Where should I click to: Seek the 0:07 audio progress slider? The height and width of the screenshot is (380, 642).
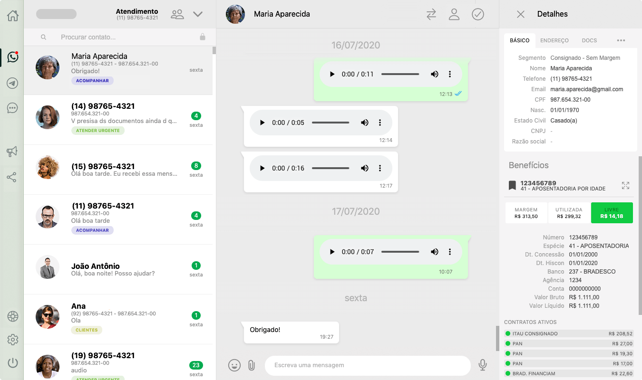pos(400,252)
